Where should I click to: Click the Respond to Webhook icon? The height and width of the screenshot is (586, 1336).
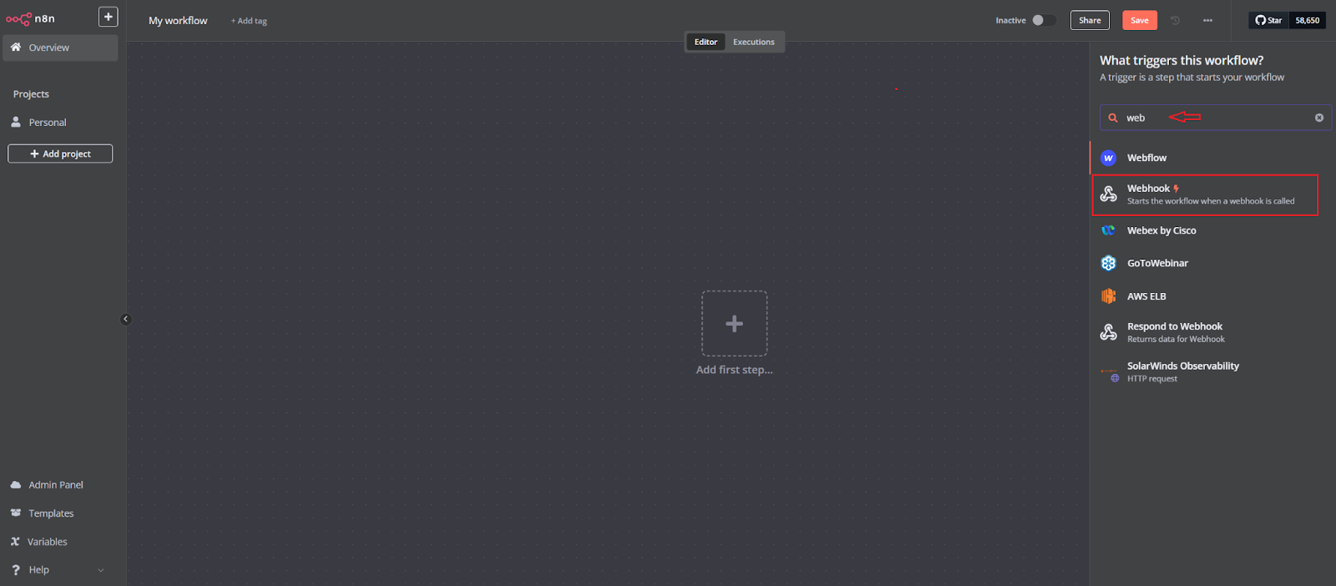1109,332
